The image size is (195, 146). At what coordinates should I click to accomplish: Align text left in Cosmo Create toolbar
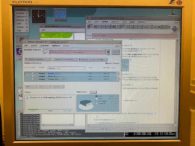tap(123, 27)
